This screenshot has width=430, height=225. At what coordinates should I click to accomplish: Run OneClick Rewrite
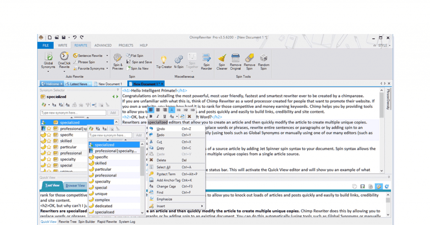tap(64, 60)
